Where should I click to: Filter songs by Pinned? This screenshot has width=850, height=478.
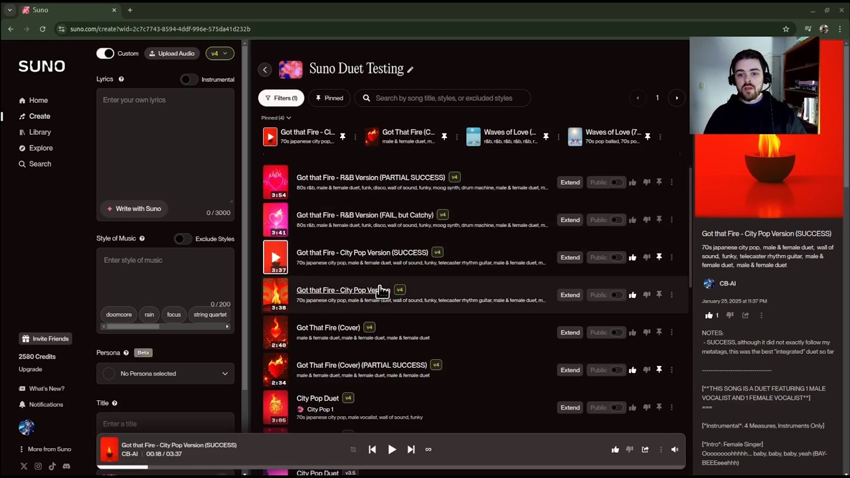click(329, 98)
